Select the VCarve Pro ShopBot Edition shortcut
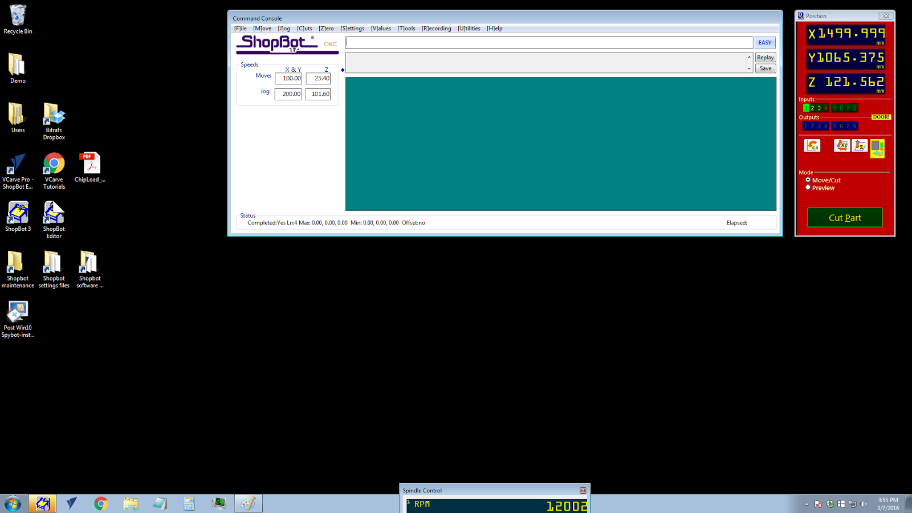Image resolution: width=912 pixels, height=513 pixels. click(18, 171)
